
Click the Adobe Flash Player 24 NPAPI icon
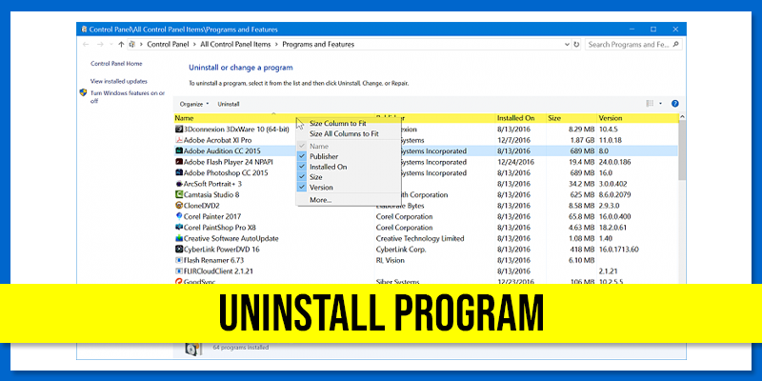pyautogui.click(x=179, y=162)
